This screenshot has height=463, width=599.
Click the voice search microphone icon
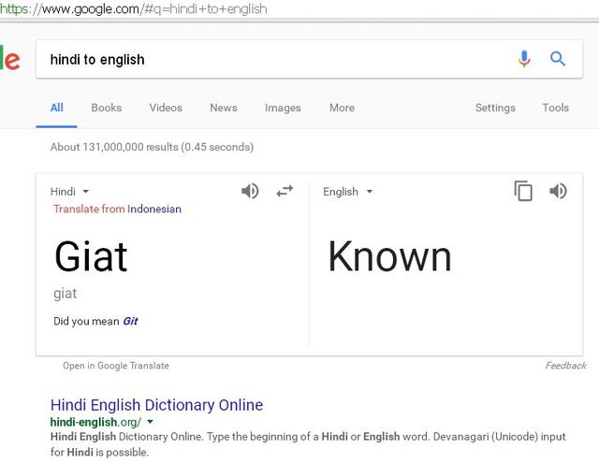(524, 59)
